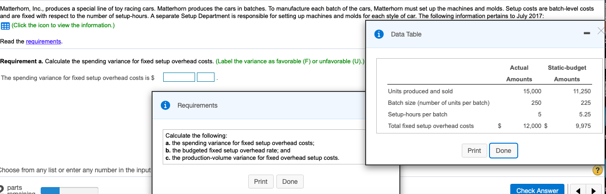Click the Actual Amounts column header

pyautogui.click(x=519, y=73)
